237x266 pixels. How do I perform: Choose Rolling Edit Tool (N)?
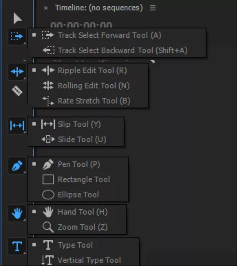pyautogui.click(x=93, y=86)
